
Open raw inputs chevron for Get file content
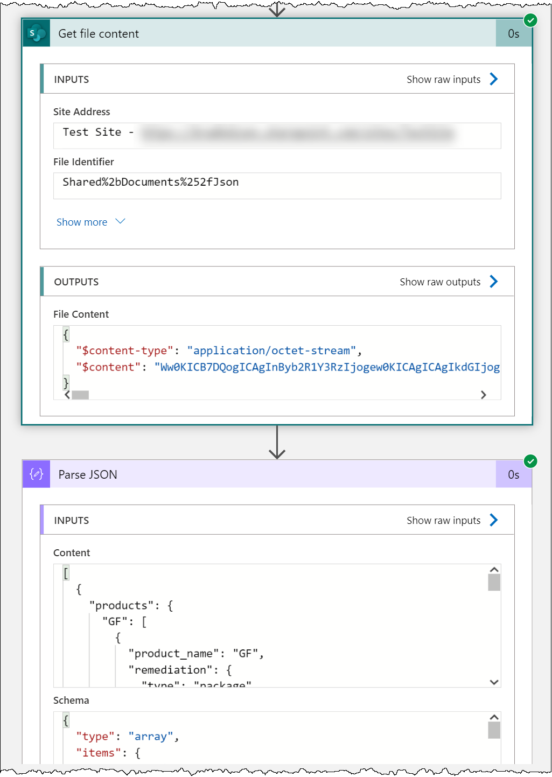tap(494, 79)
